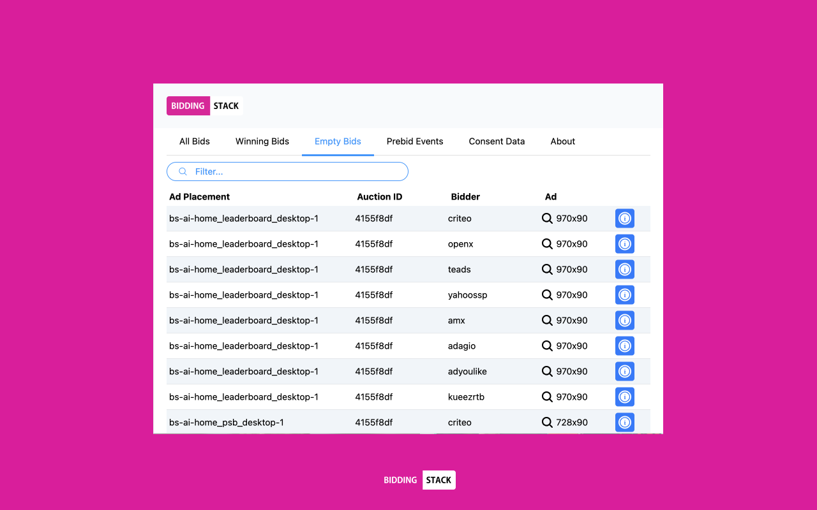Click the pink BIDDING badge at the bottom
The image size is (817, 510).
400,480
